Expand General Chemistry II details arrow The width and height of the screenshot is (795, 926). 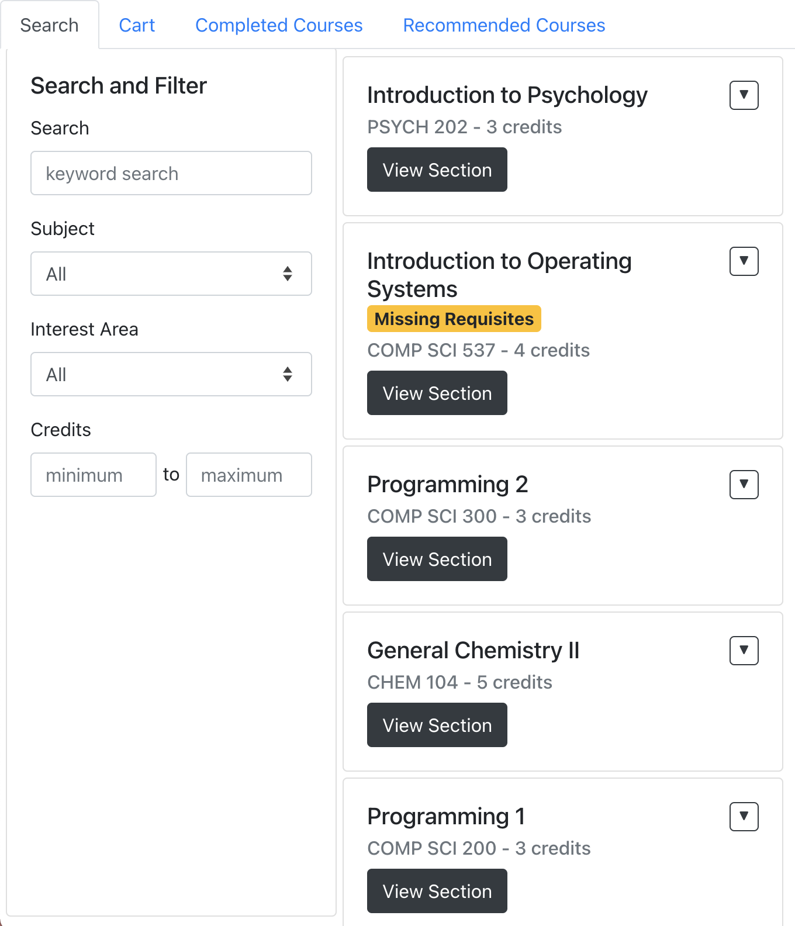click(744, 651)
